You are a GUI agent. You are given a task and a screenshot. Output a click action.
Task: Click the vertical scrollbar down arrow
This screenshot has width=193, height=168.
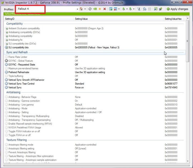[x=188, y=161]
